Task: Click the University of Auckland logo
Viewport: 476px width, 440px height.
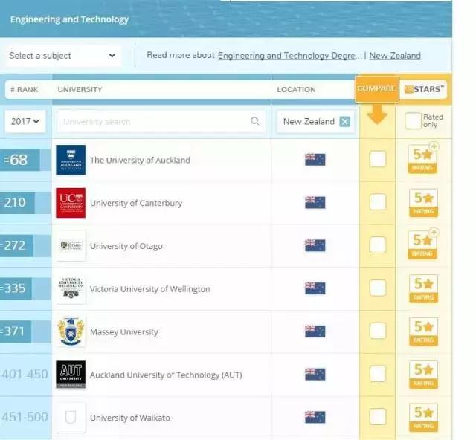Action: click(71, 160)
